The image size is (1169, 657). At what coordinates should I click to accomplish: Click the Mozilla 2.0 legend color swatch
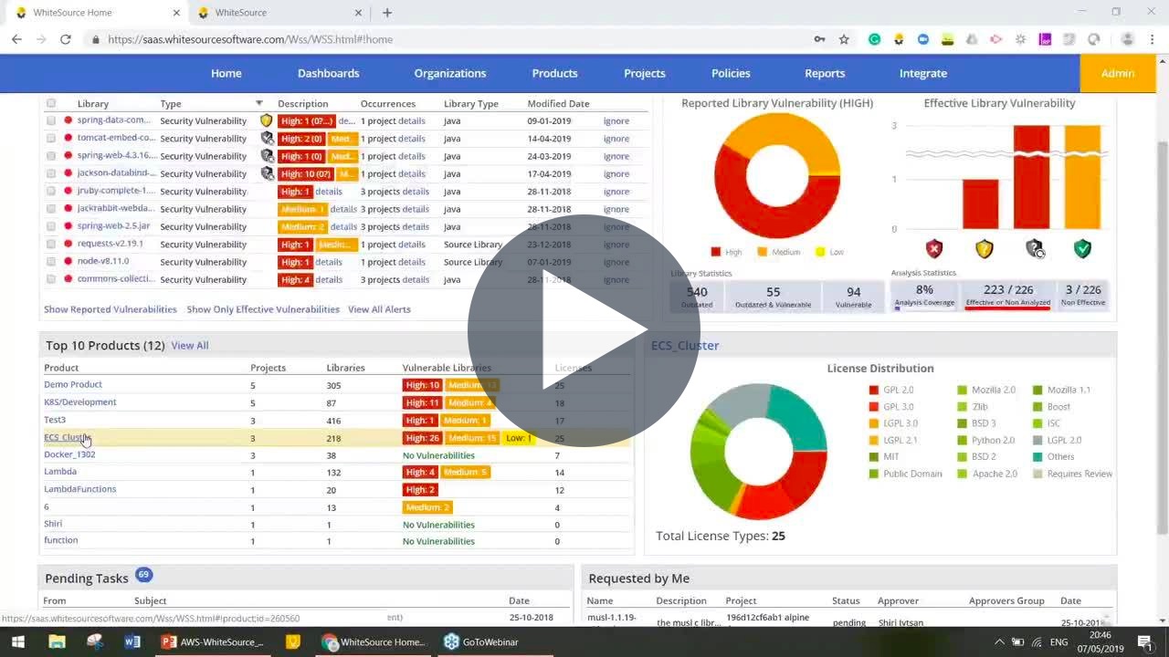coord(962,390)
